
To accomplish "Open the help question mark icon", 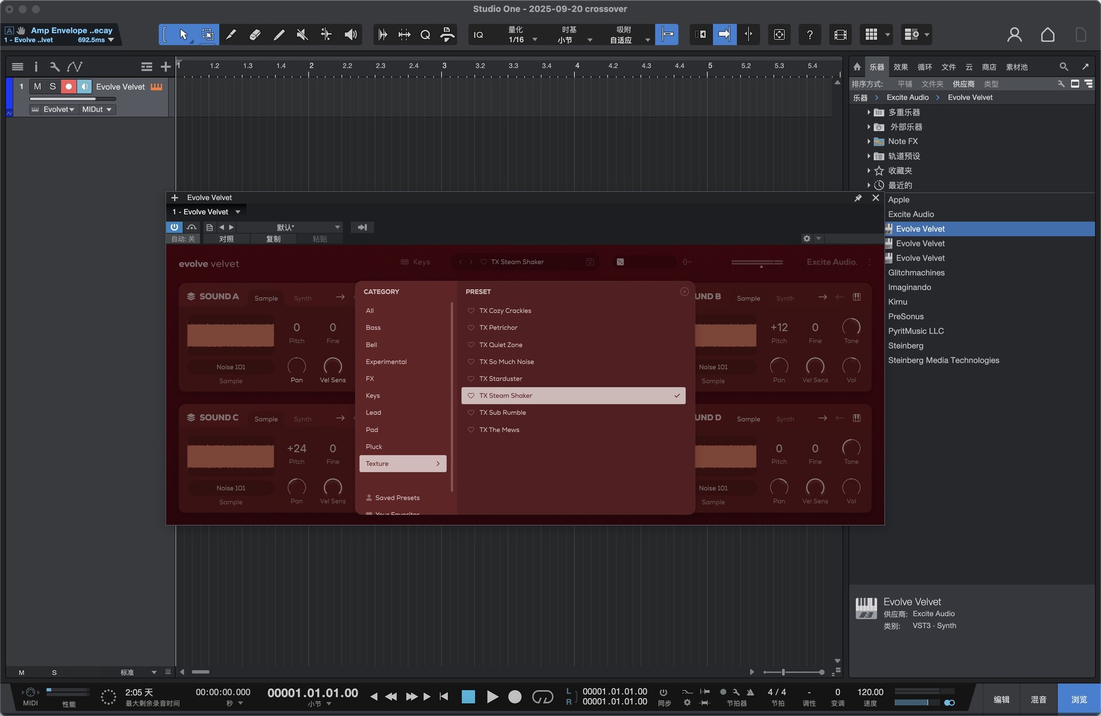I will point(809,35).
